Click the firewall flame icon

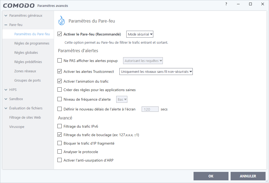point(62,21)
